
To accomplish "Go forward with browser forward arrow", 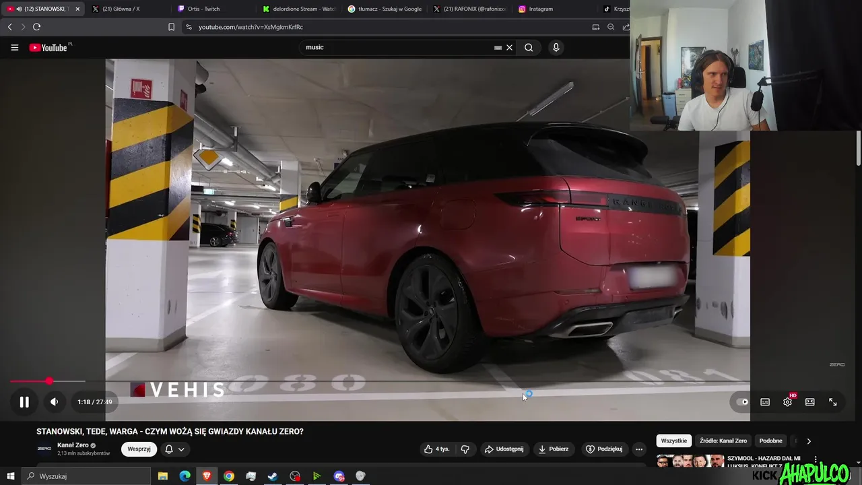I will coord(23,27).
